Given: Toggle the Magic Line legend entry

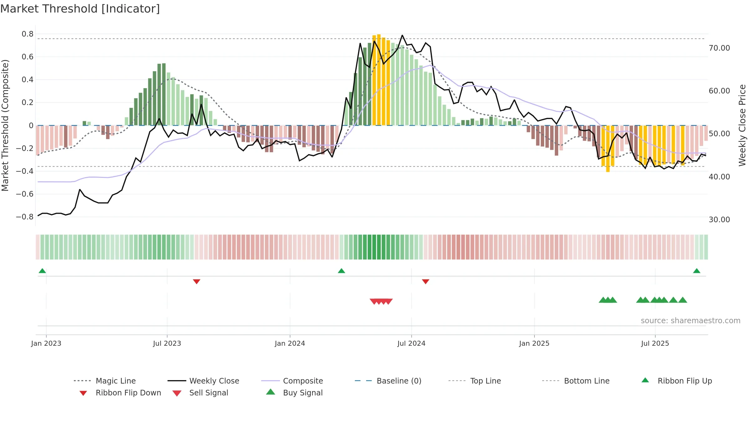Looking at the screenshot, I should pyautogui.click(x=105, y=381).
